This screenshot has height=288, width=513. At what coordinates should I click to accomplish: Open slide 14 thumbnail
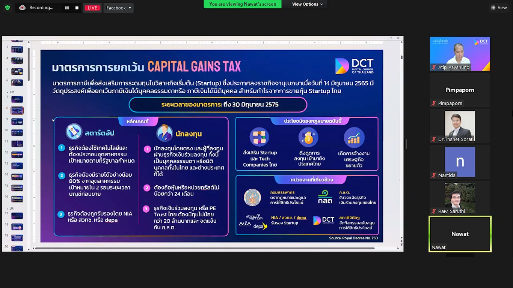point(17,177)
